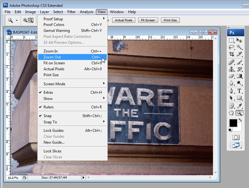Viewport: 249px width, 188px height.
Task: Expand the Show submenu
Action: [73, 98]
